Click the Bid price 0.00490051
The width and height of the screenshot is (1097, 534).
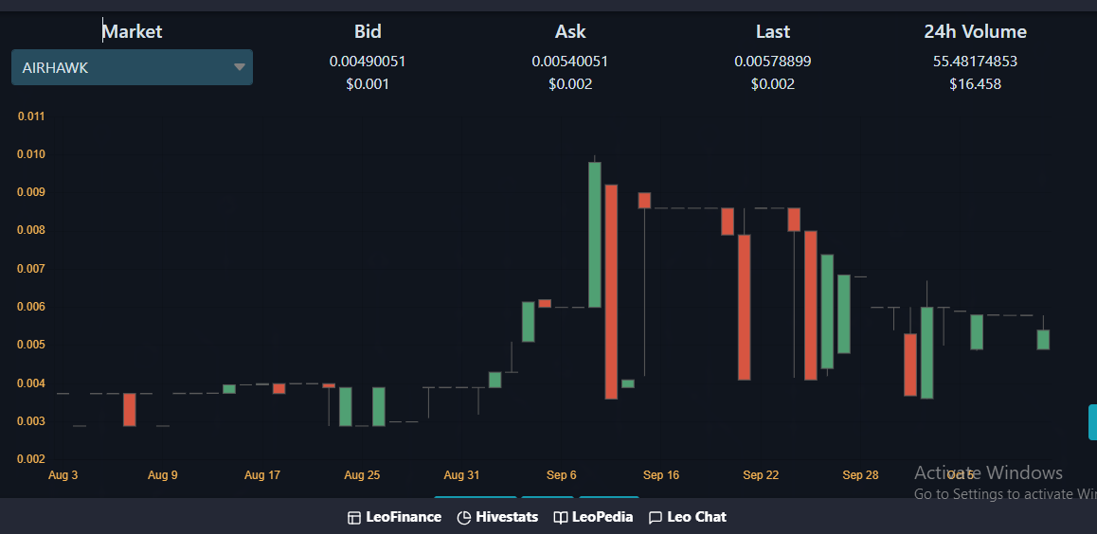[368, 62]
